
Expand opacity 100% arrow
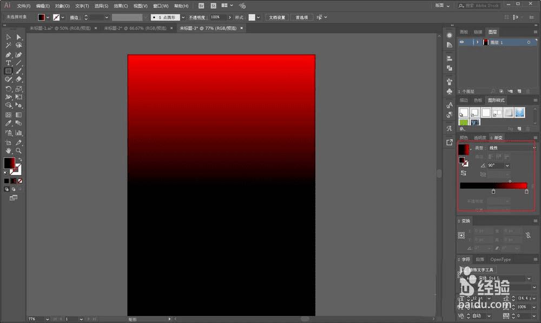point(230,17)
